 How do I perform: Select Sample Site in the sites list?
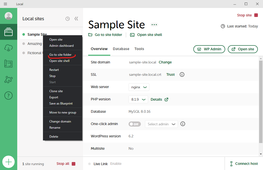pyautogui.click(x=50, y=34)
